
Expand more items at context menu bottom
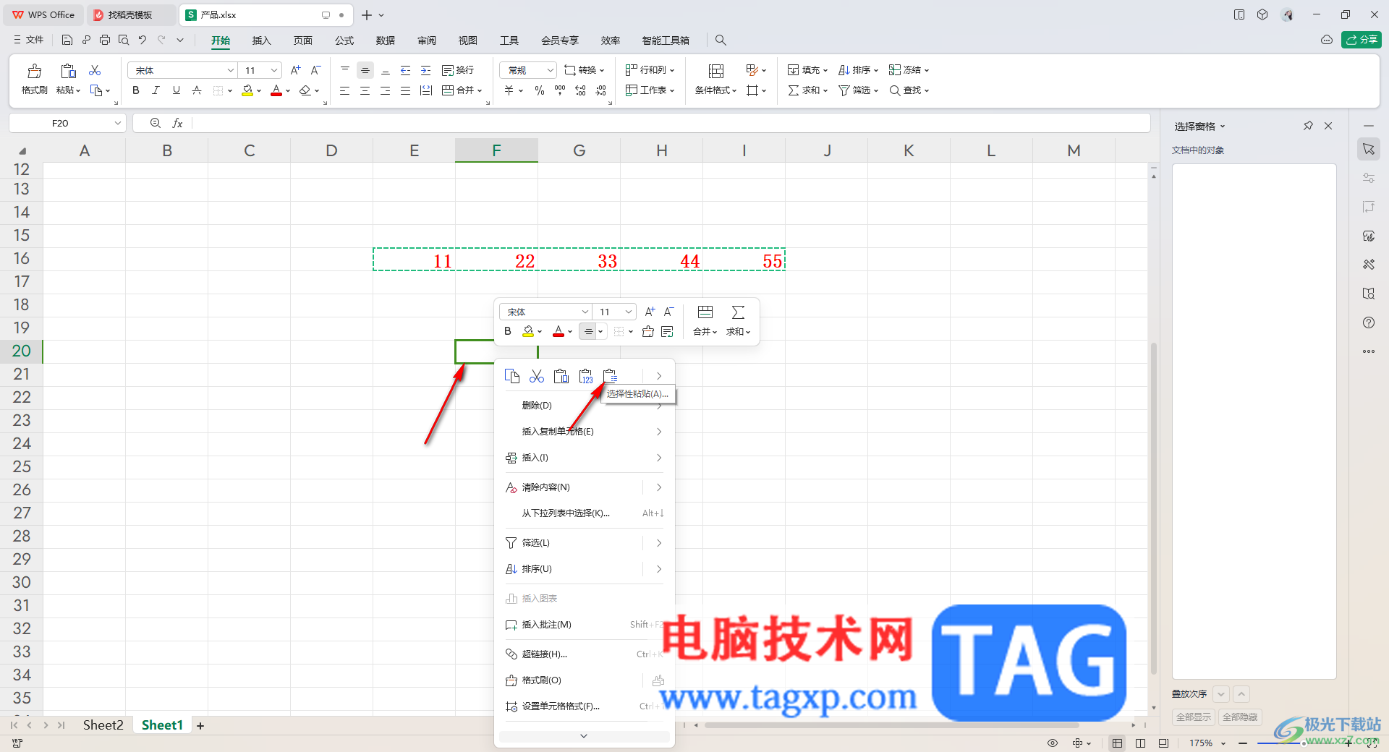point(584,736)
